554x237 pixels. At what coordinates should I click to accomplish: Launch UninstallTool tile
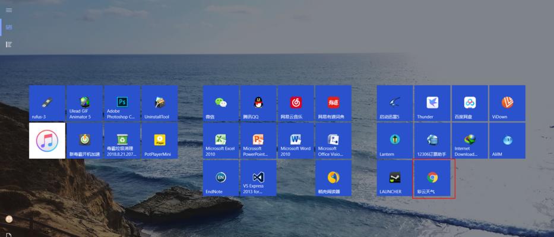pos(159,103)
